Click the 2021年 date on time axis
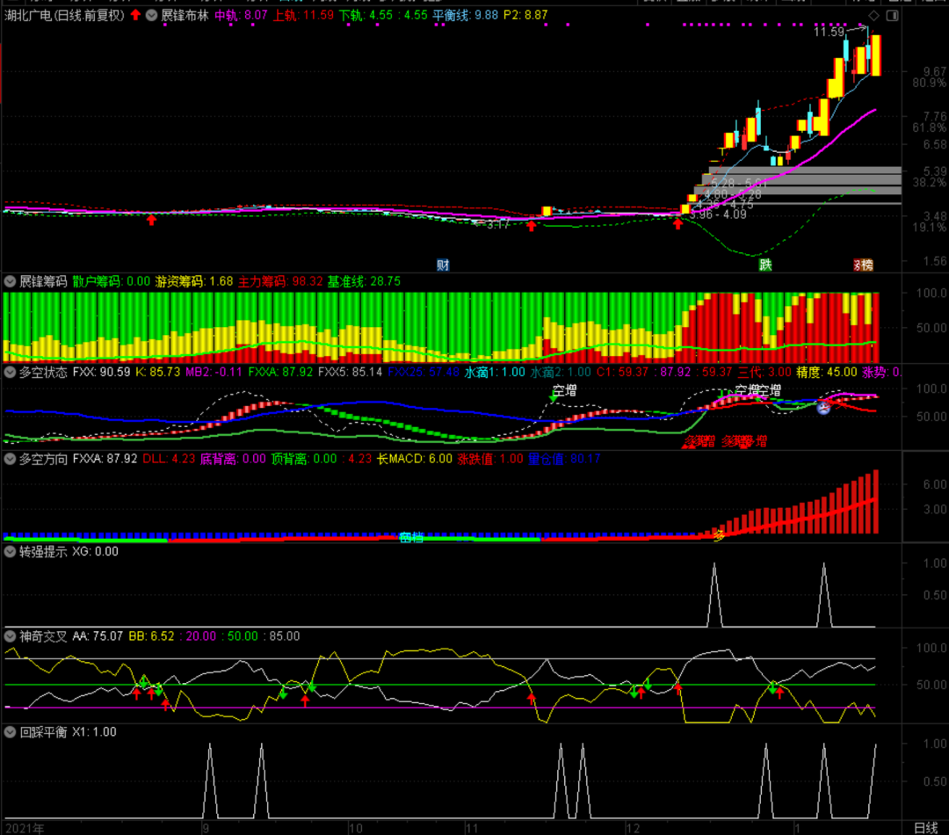 pos(23,827)
